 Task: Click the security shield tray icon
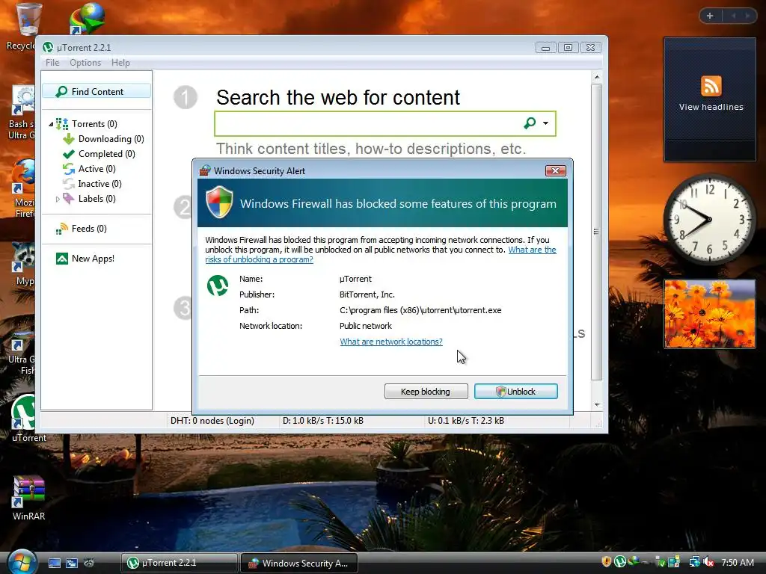click(x=606, y=562)
